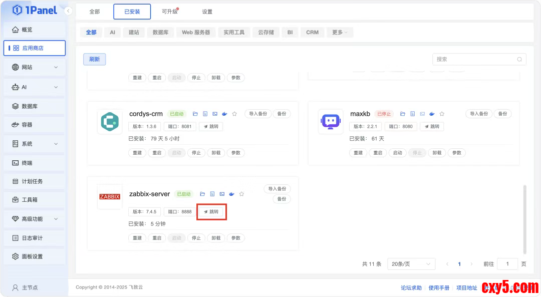
Task: Click the 前往 page number input field
Action: (508, 264)
